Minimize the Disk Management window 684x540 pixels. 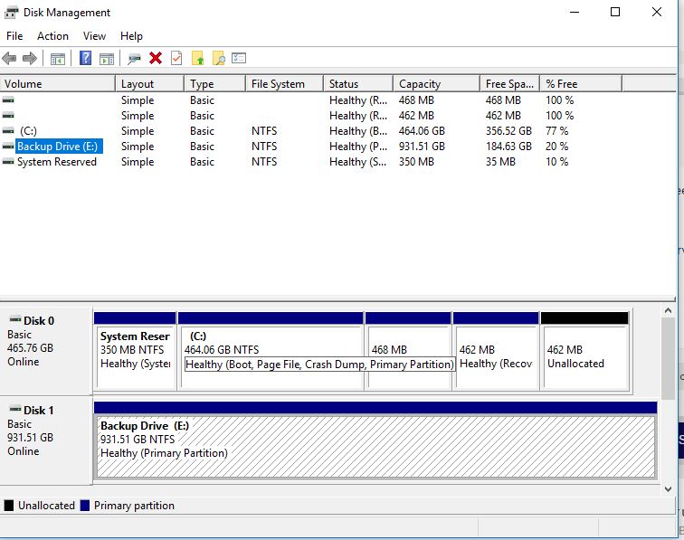click(575, 13)
